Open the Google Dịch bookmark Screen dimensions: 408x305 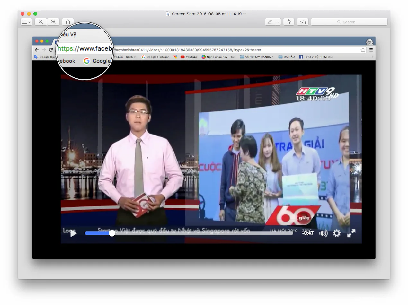click(45, 57)
